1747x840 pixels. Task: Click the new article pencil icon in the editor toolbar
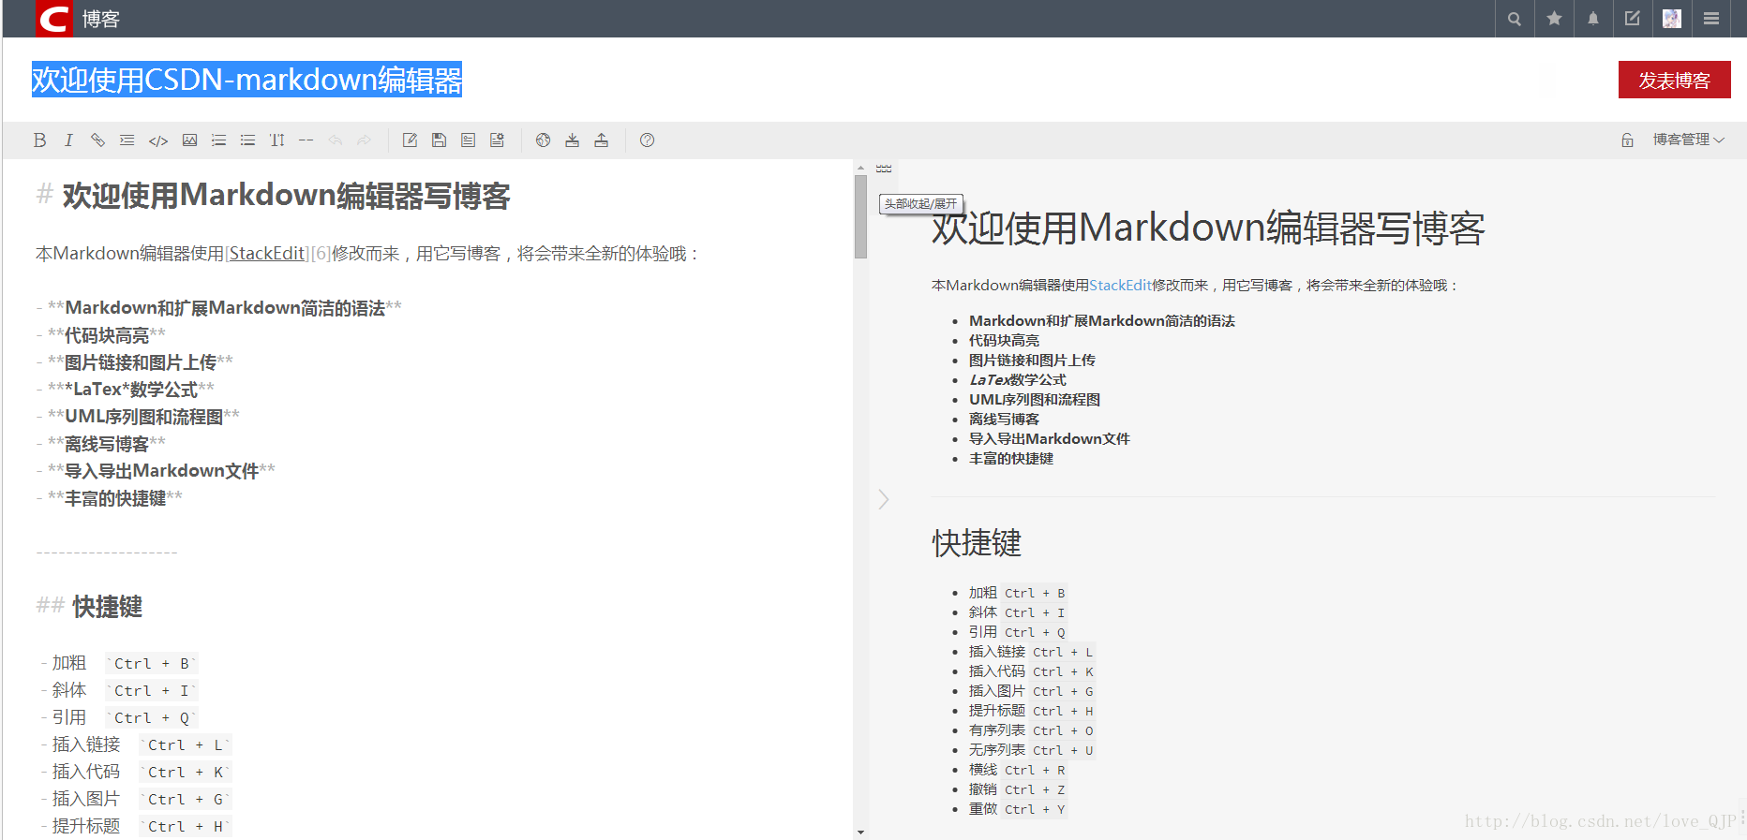point(410,140)
